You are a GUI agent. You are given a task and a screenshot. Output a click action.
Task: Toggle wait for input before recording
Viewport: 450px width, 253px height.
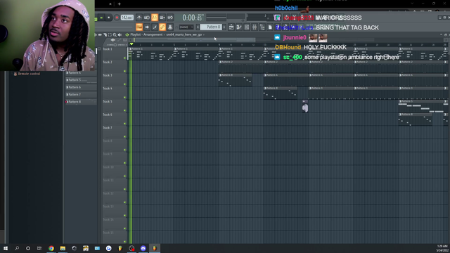click(x=147, y=18)
